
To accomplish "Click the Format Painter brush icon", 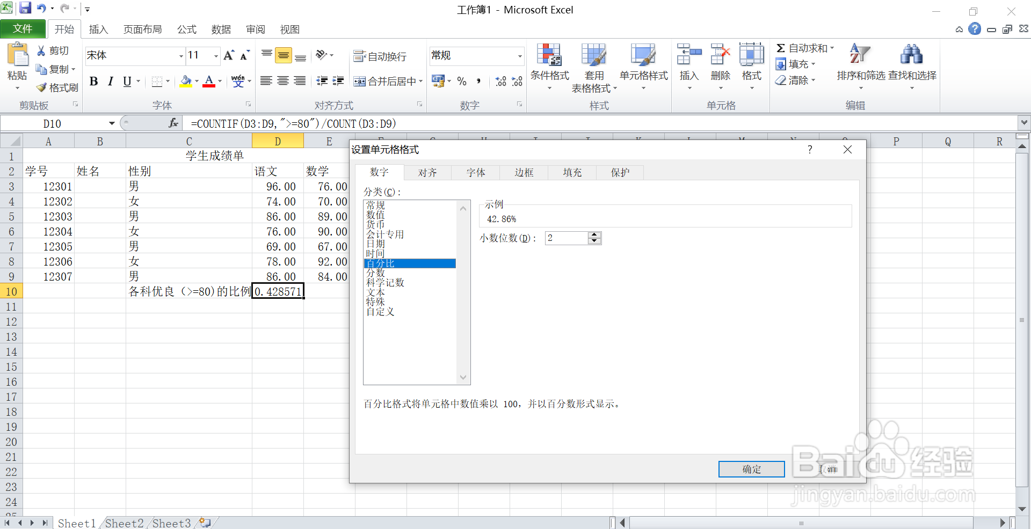I will coord(41,87).
